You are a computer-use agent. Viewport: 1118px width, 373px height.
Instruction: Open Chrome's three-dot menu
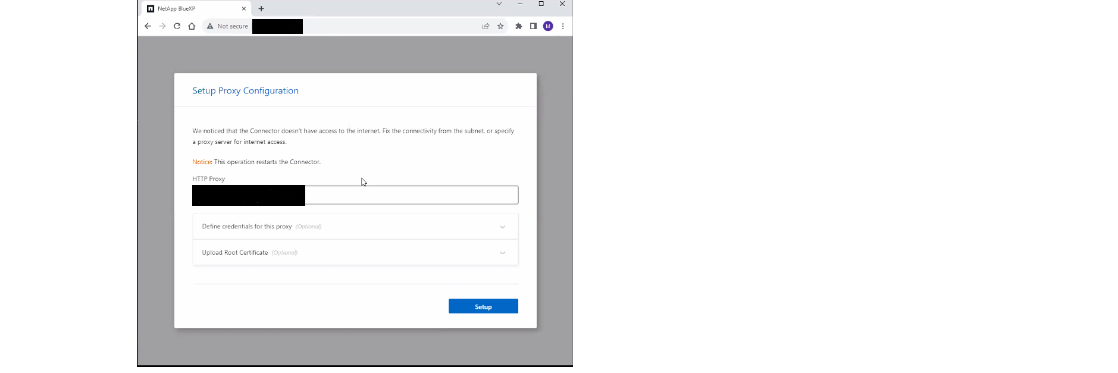pyautogui.click(x=563, y=26)
